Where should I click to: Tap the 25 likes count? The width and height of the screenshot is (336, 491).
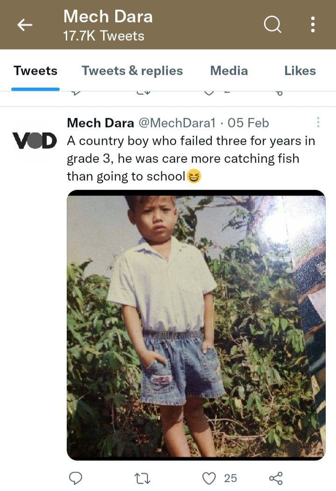(230, 478)
